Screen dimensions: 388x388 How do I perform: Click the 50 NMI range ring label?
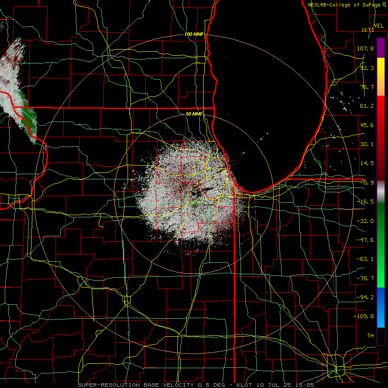click(x=194, y=114)
